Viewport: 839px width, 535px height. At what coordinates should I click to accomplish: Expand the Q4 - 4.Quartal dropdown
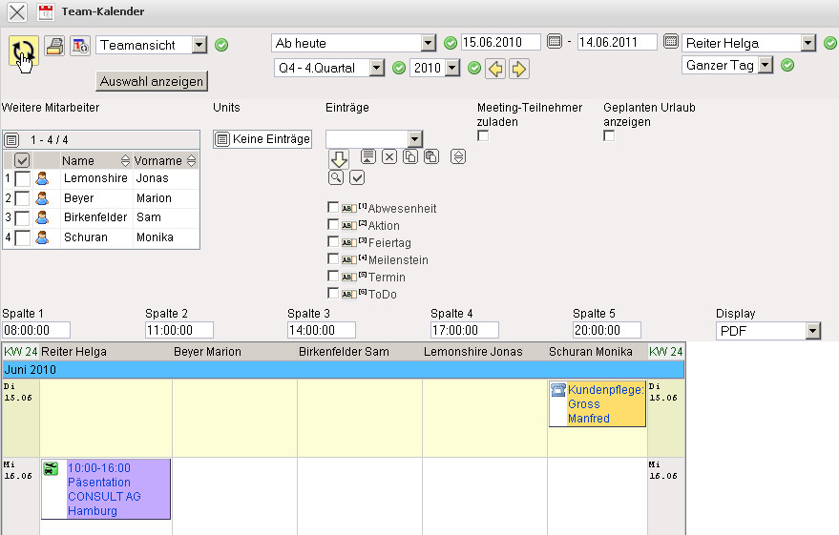[376, 68]
